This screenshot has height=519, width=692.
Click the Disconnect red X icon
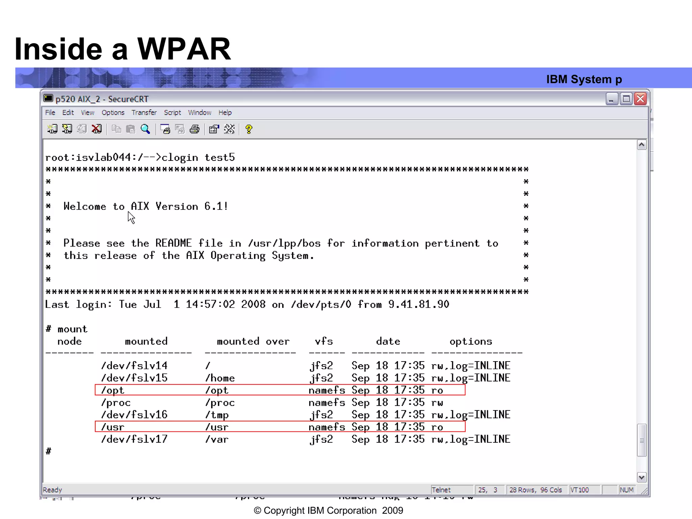click(96, 129)
